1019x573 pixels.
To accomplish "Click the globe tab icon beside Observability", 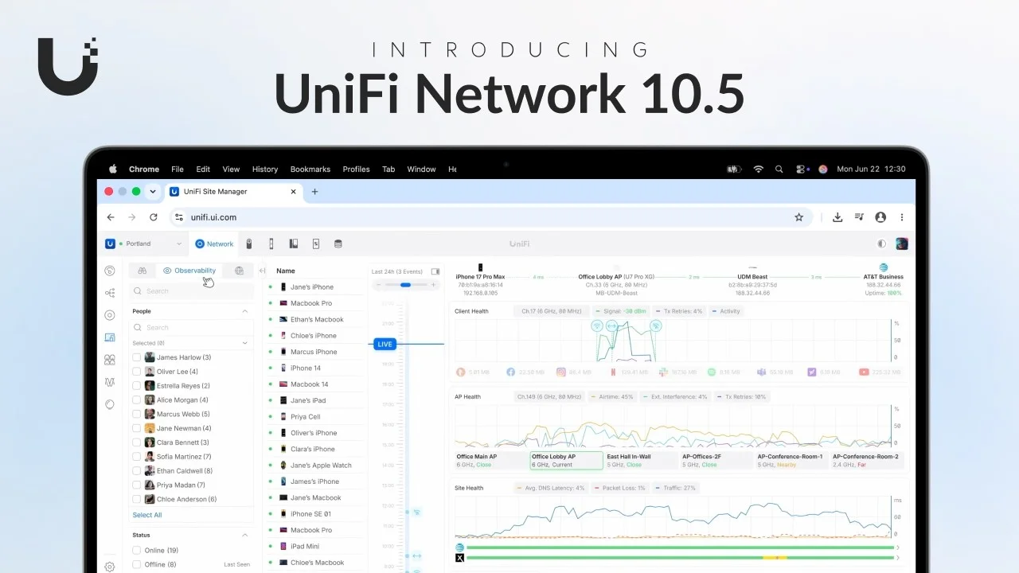I will click(x=239, y=271).
